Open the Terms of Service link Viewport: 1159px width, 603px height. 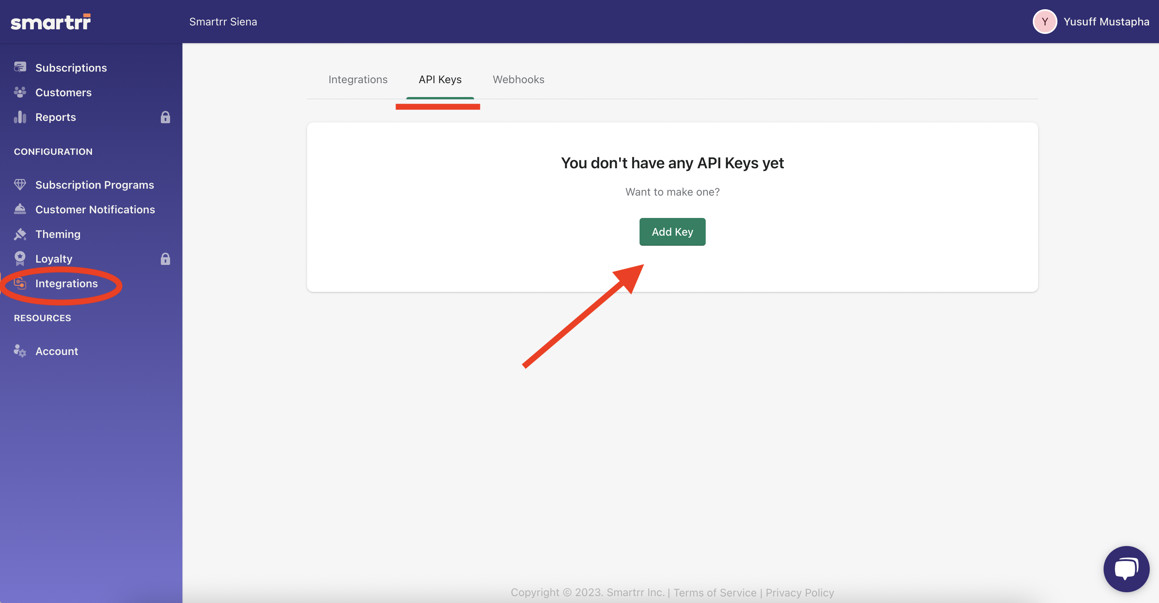point(715,592)
